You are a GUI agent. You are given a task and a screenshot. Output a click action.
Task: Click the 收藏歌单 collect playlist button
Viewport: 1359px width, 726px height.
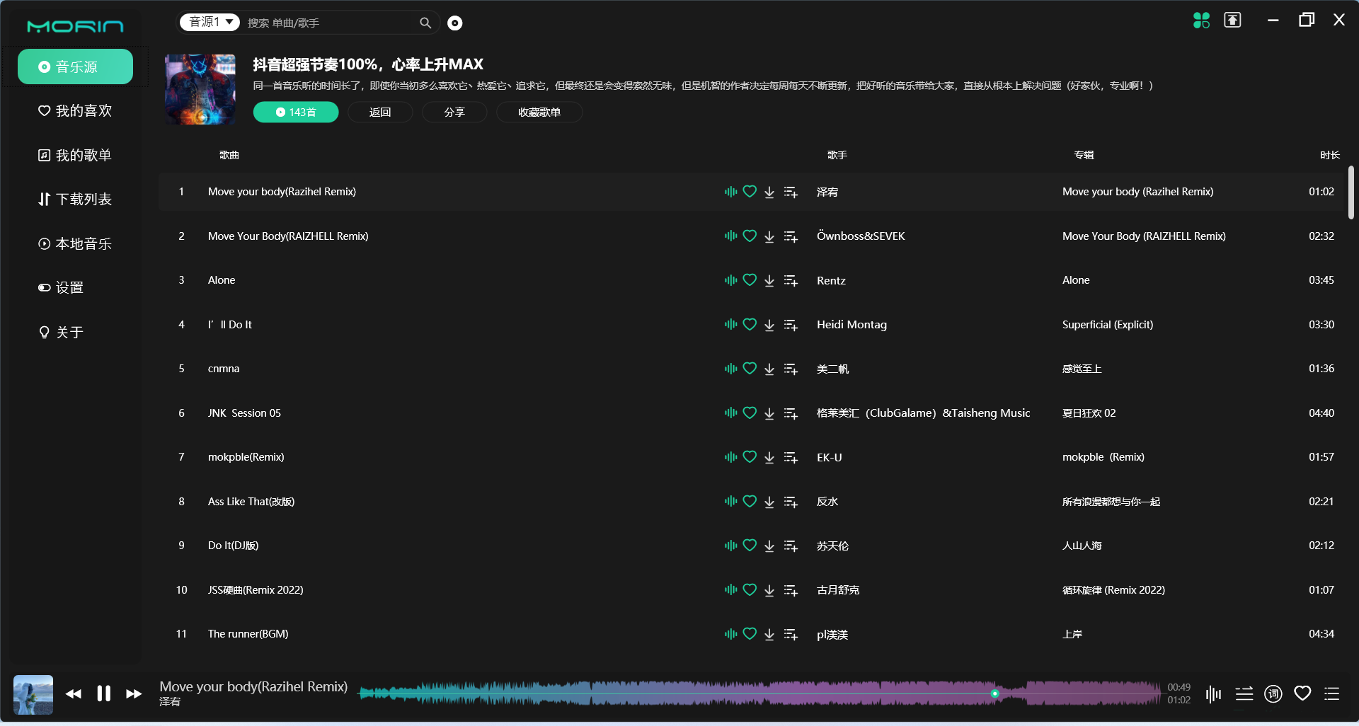click(539, 112)
